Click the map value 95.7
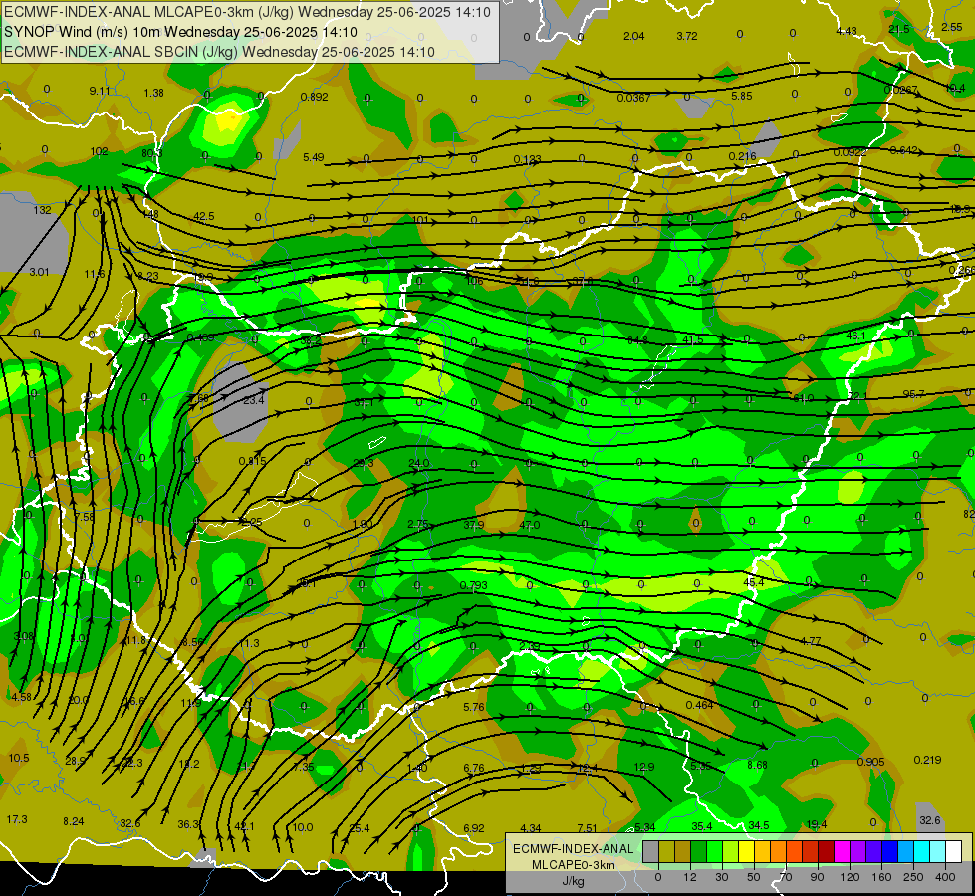This screenshot has width=975, height=896. click(913, 394)
